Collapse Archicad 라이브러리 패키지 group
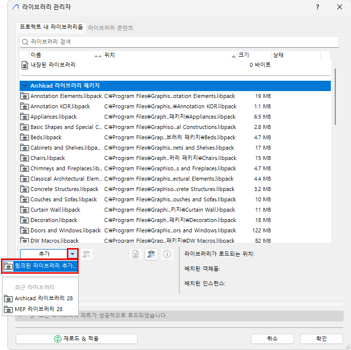The image size is (351, 350). point(25,86)
